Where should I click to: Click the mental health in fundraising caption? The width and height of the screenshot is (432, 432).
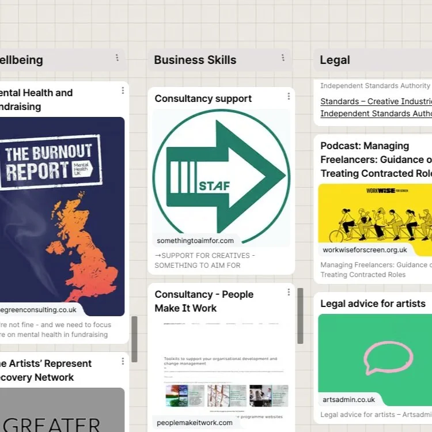(55, 329)
